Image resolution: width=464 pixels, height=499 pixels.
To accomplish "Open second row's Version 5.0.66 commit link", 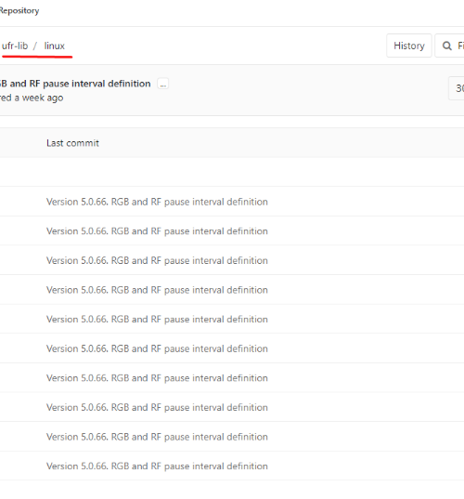I will point(157,231).
